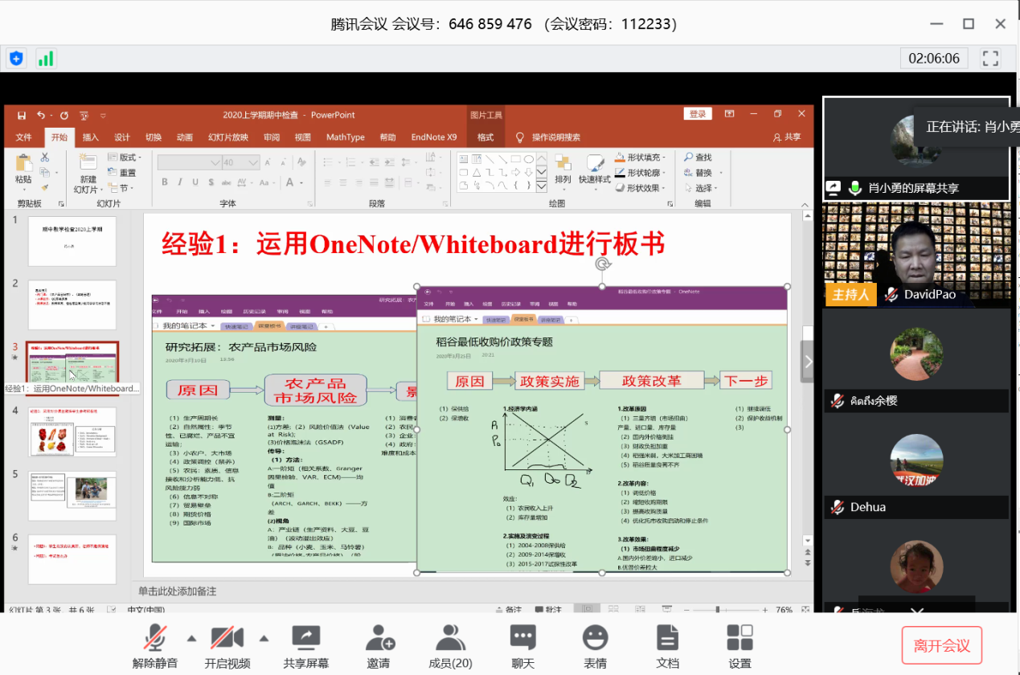Collapse the participant panel with side arrow
Screen dimensions: 1020x675
pos(808,362)
